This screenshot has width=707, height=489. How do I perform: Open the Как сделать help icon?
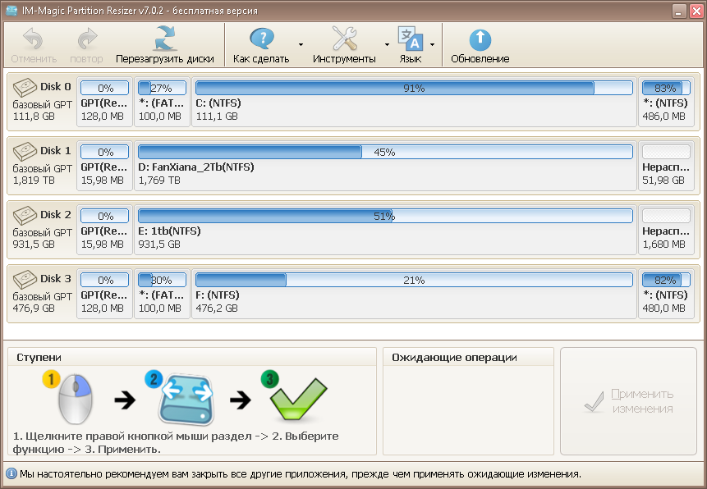[x=261, y=39]
